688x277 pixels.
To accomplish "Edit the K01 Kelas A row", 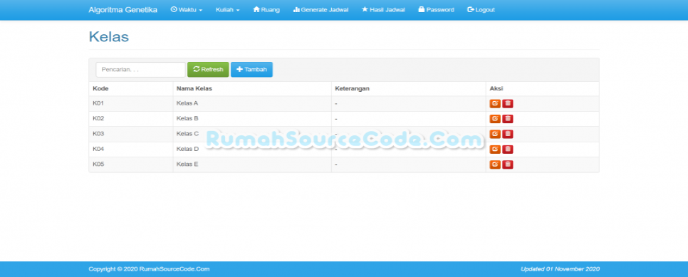I will pos(495,103).
